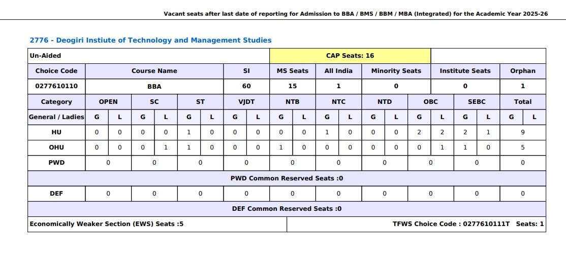Select the yellow CAP Seats: 16 cell
The height and width of the screenshot is (262, 566).
tap(350, 56)
